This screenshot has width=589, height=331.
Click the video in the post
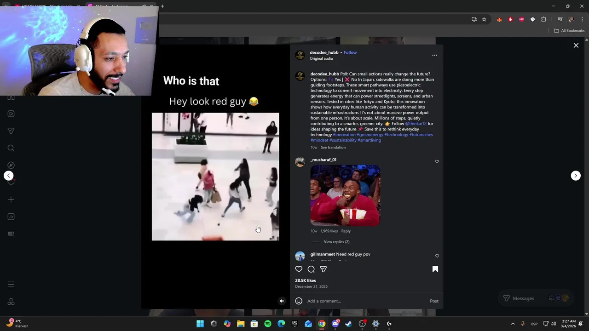tap(215, 177)
